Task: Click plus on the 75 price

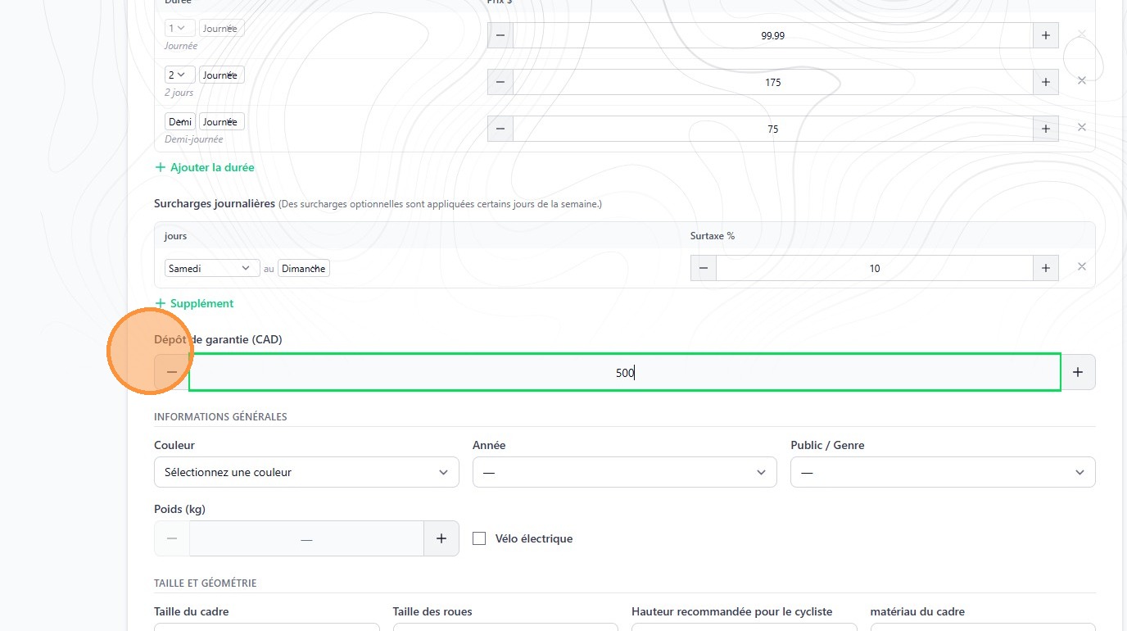Action: (x=1045, y=129)
